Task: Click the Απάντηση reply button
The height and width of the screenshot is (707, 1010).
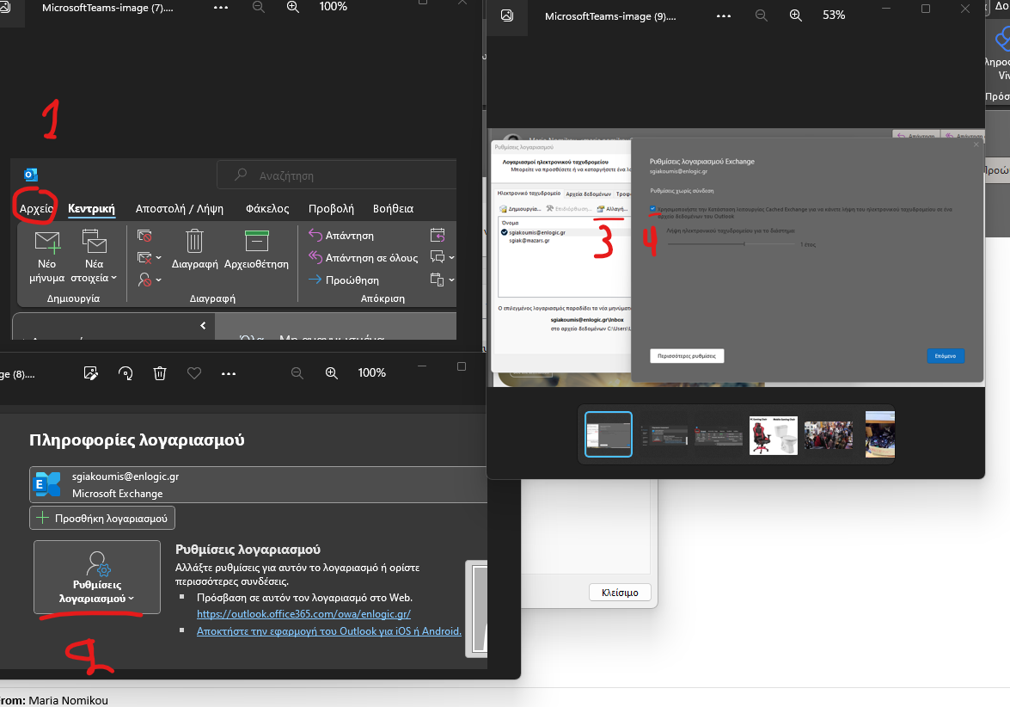Action: 341,236
